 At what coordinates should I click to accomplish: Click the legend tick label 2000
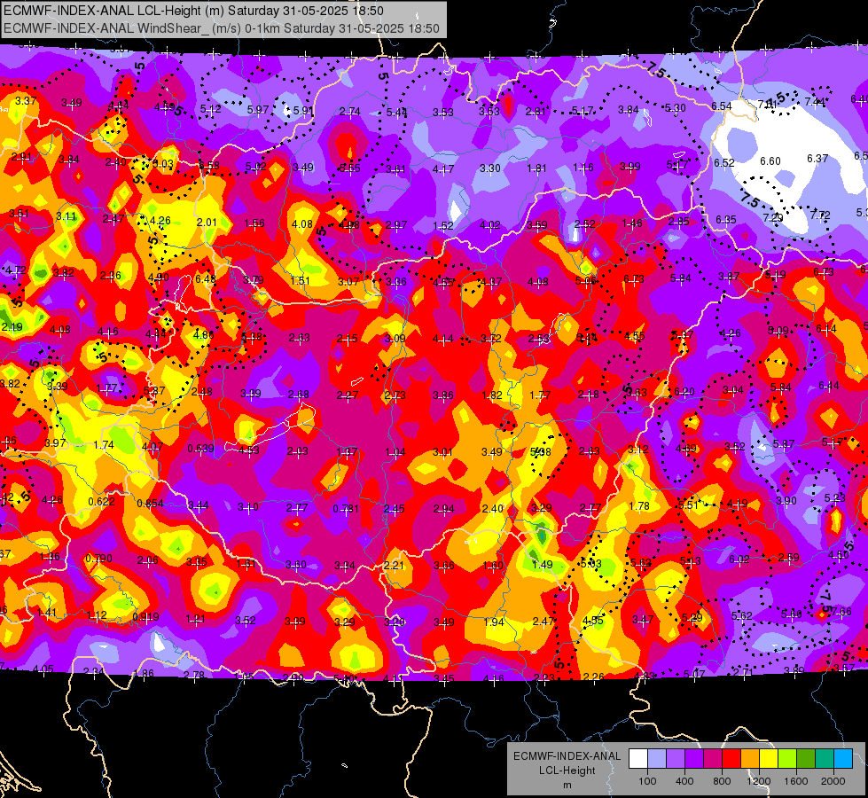(x=833, y=781)
